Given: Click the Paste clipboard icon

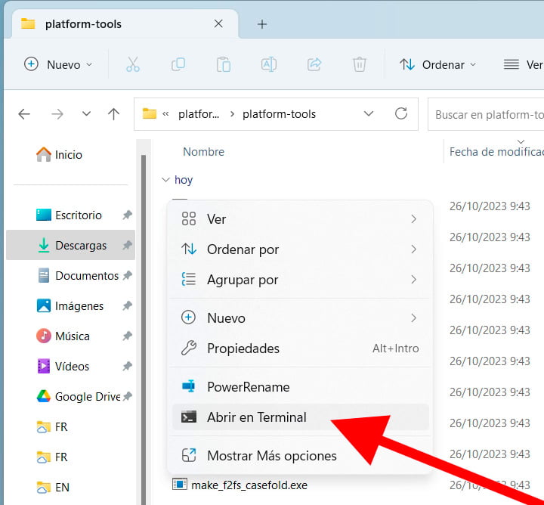Looking at the screenshot, I should click(x=224, y=64).
